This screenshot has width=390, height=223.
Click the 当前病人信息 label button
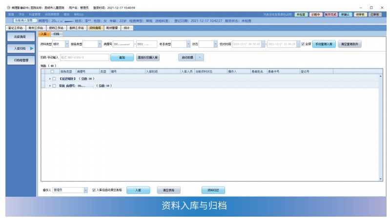(24, 20)
